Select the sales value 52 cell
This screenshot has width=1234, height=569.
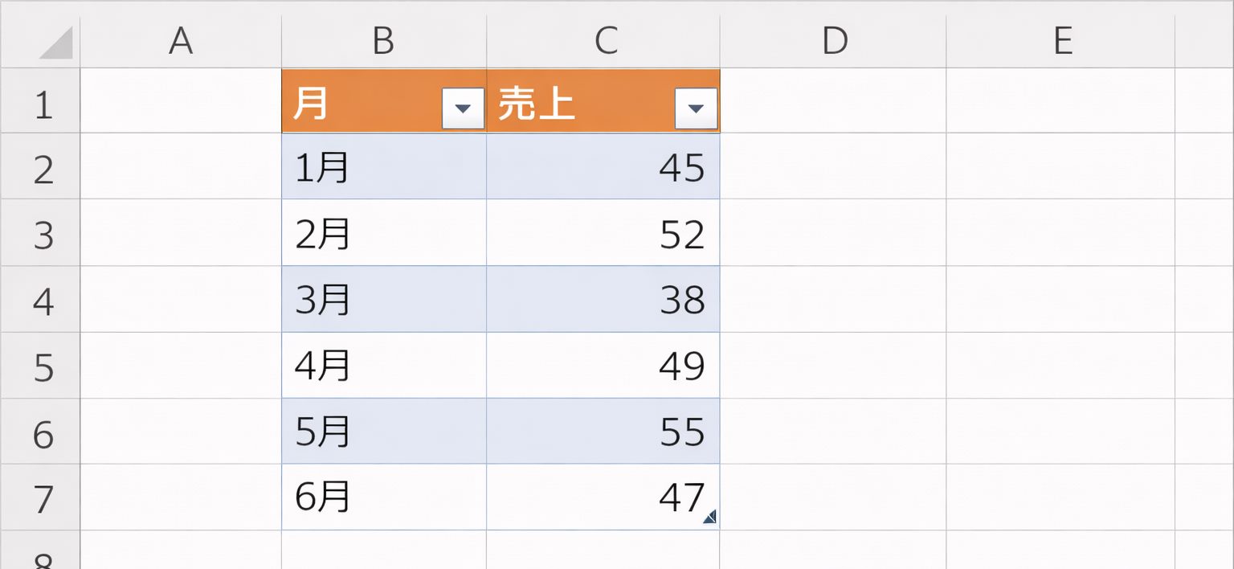(x=603, y=234)
